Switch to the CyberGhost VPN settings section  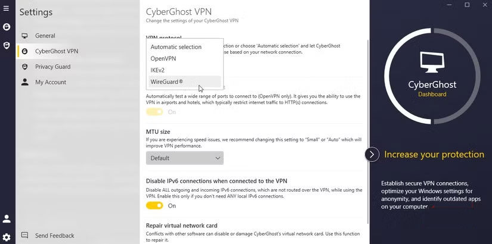[56, 51]
